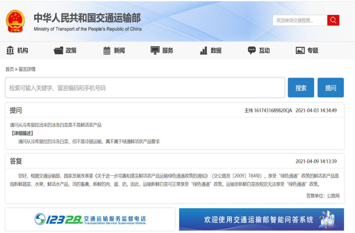Focus the 欢迎使用交通智搜 search box
The width and height of the screenshot is (355, 233).
click(300, 20)
